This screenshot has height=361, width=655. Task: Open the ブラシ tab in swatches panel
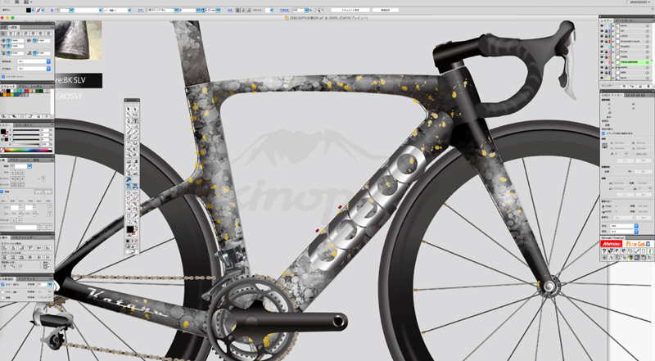(23, 86)
